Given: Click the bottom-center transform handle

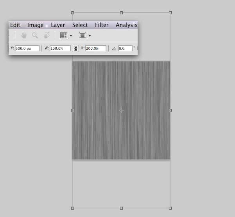Looking at the screenshot, I should pos(121,208).
